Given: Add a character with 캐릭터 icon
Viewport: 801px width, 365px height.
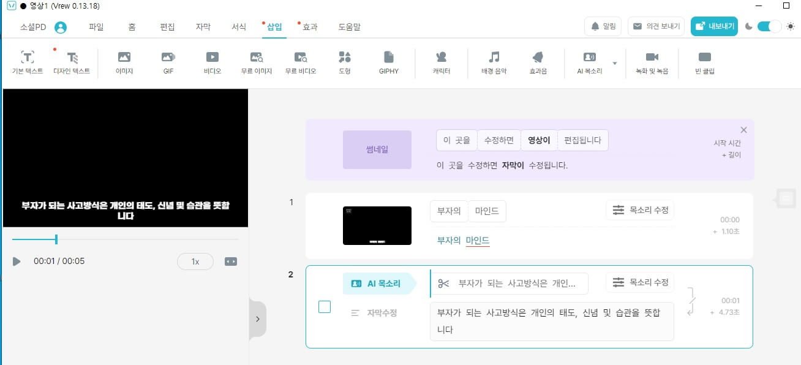Looking at the screenshot, I should click(442, 62).
